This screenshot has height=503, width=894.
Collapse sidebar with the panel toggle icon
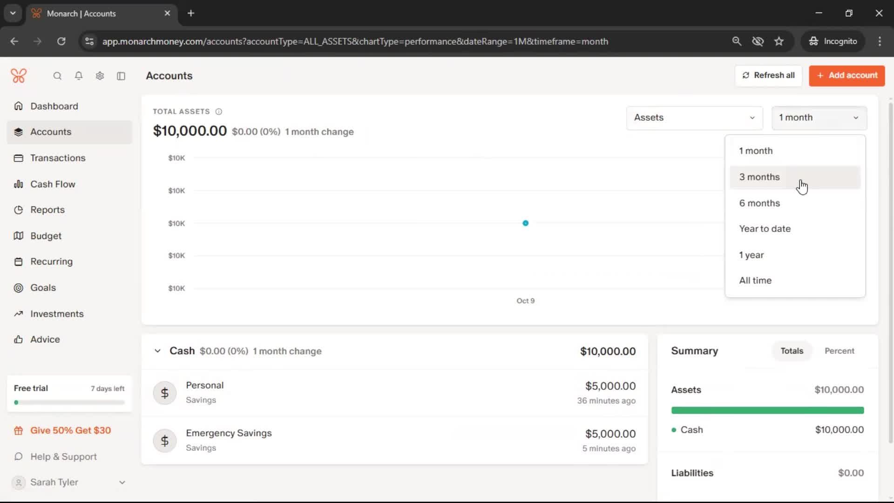[121, 76]
